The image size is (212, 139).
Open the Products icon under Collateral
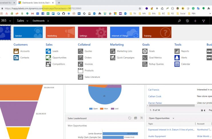click(80, 71)
